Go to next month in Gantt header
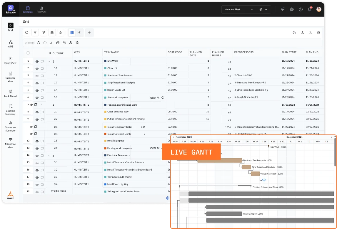Viewport: 337px width, 229px height. click(331, 137)
